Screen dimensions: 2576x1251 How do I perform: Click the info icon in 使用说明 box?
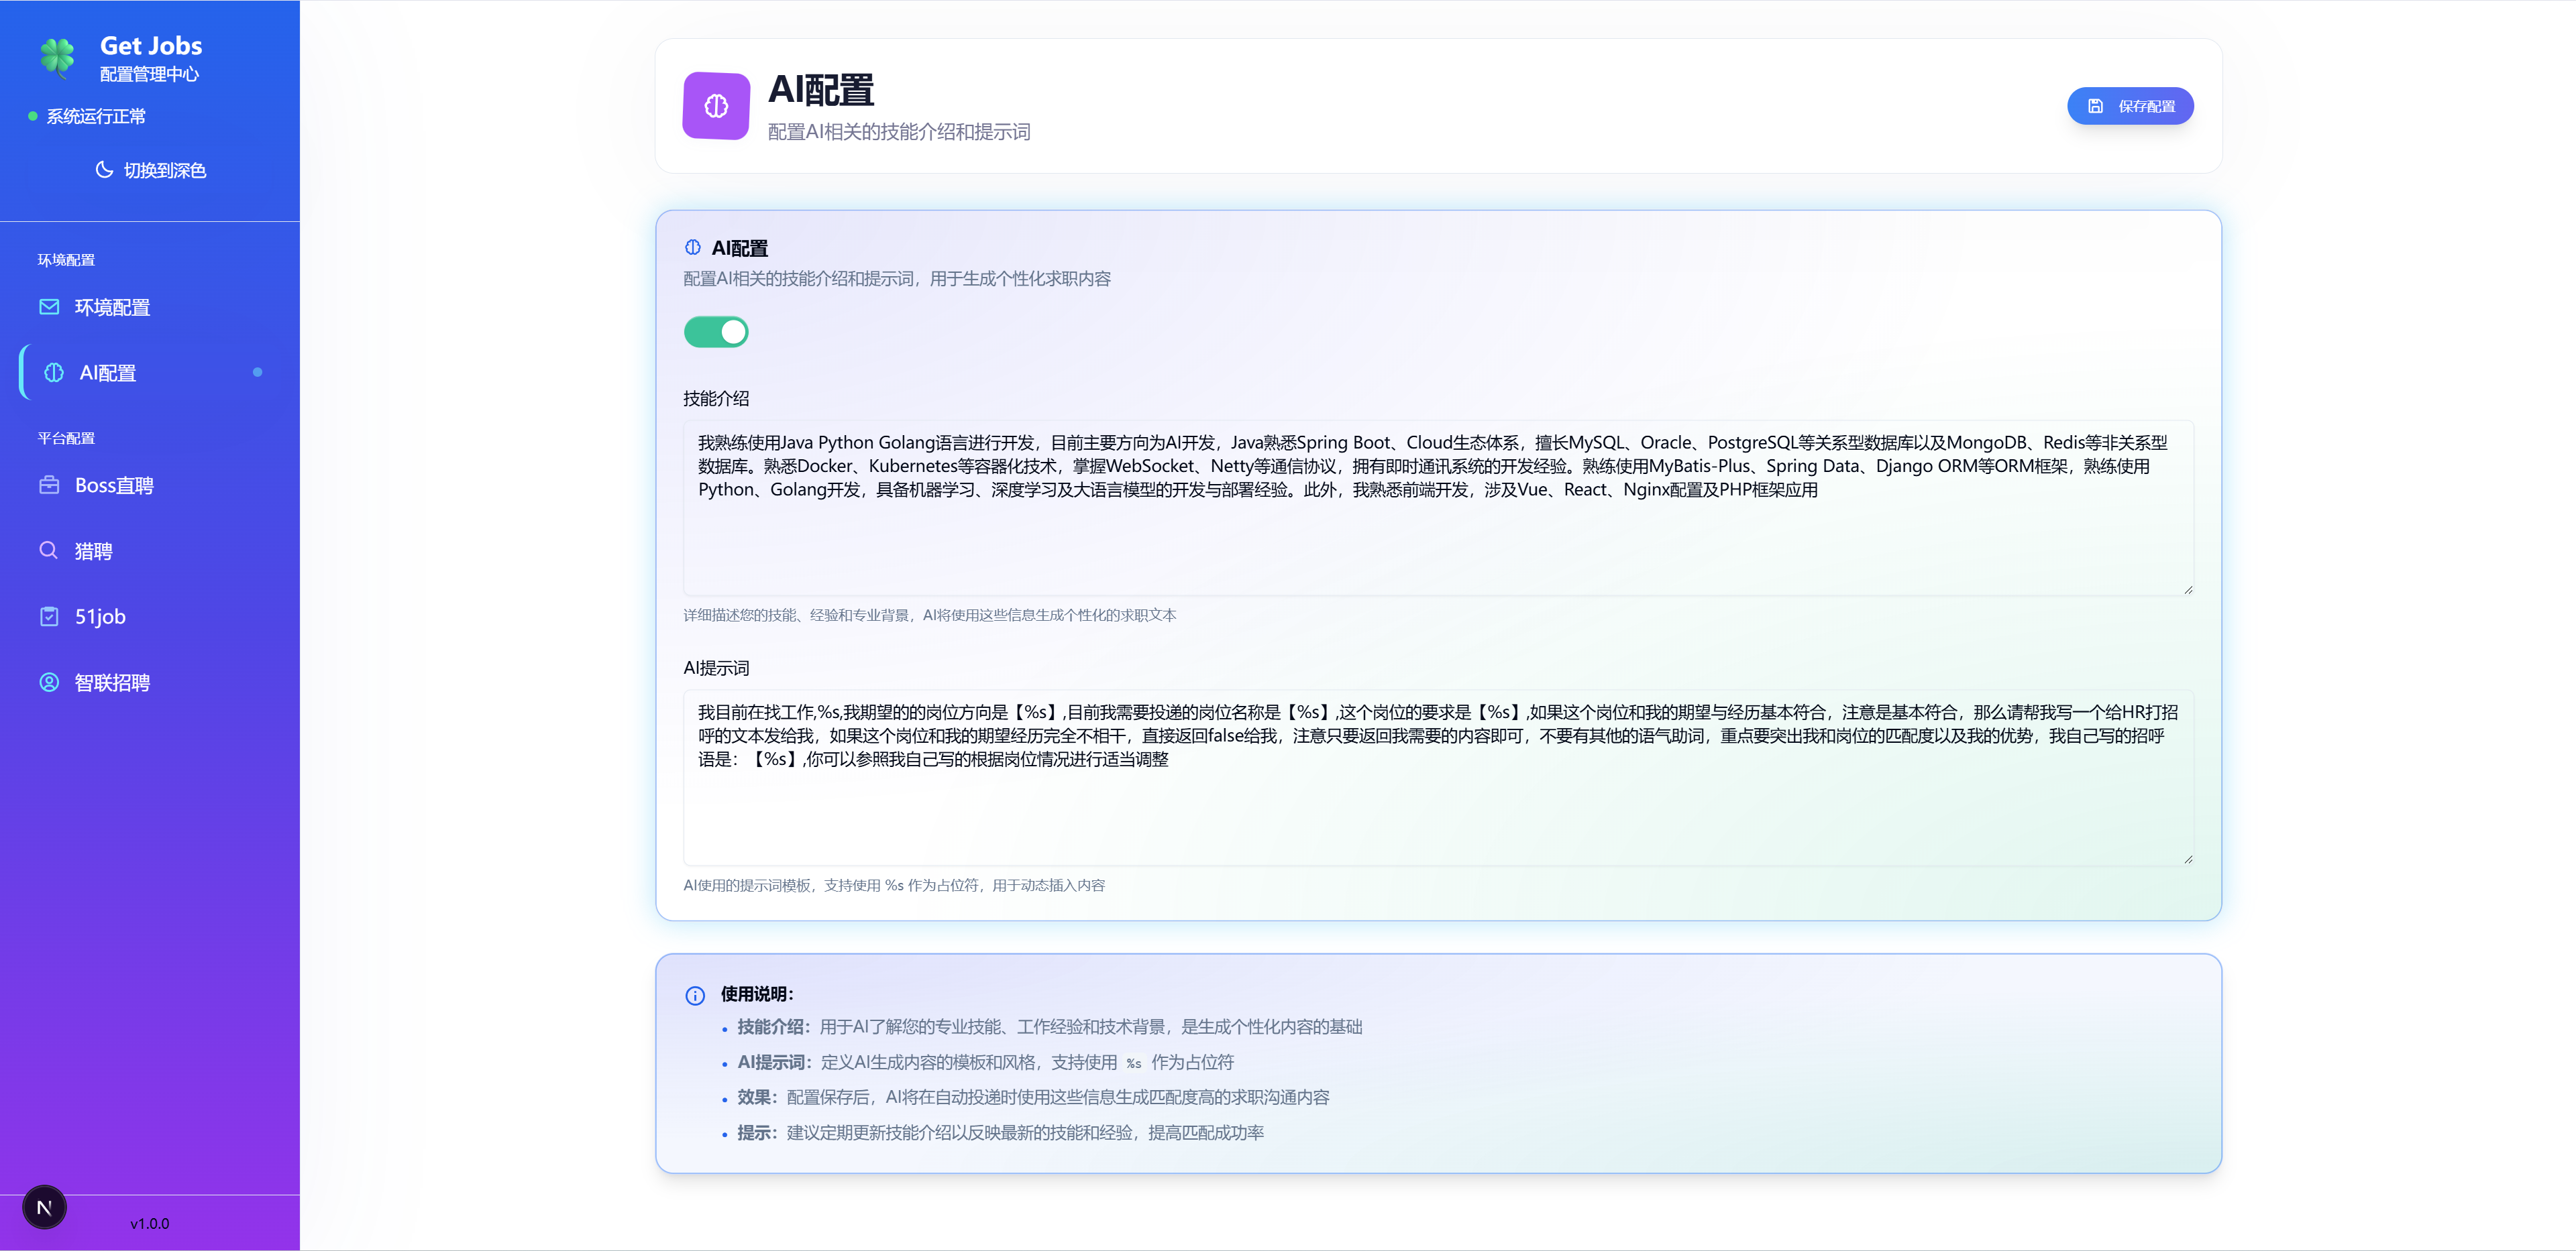point(694,995)
